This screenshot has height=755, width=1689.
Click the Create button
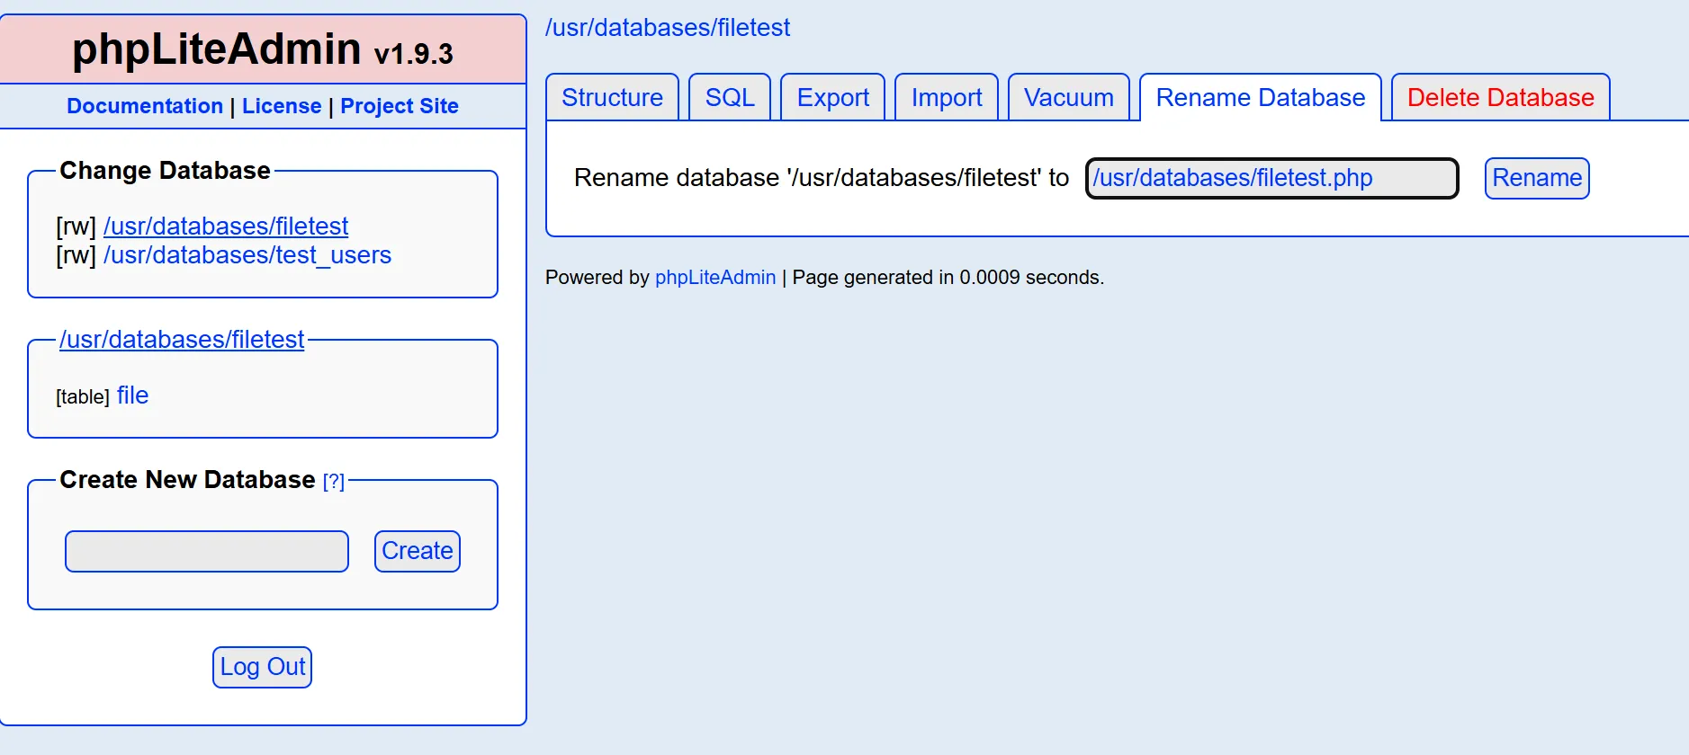(x=417, y=551)
